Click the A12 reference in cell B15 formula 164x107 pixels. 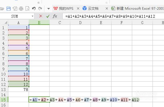pos(135,100)
